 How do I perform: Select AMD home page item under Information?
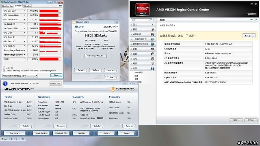[139, 73]
